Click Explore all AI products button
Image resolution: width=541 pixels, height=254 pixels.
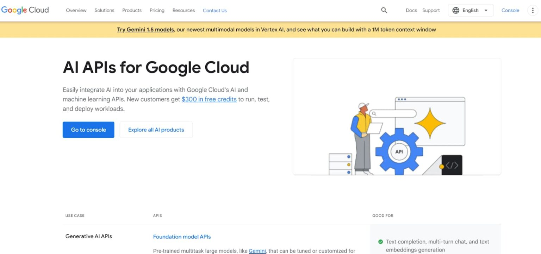point(156,130)
